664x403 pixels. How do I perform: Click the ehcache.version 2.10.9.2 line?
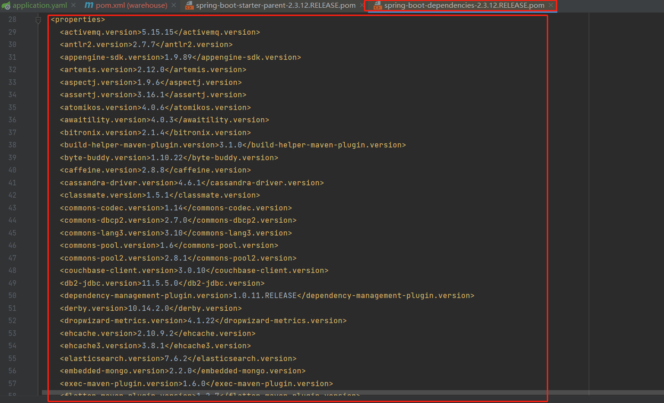coord(158,334)
